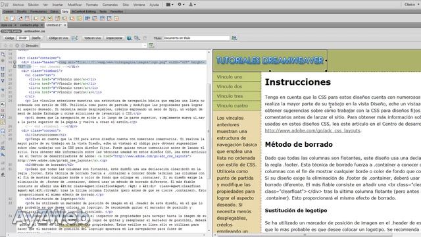This screenshot has width=421, height=237.
Task: Show Código fuente related file
Action: [11, 31]
